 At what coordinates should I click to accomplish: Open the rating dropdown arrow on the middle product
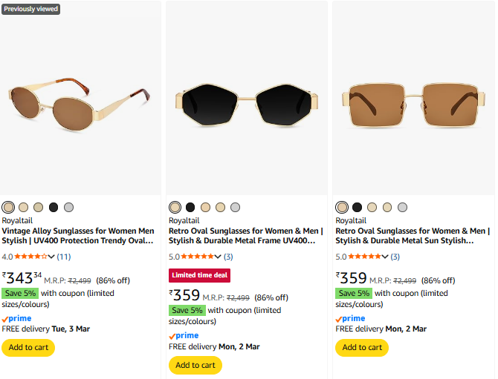(x=218, y=257)
